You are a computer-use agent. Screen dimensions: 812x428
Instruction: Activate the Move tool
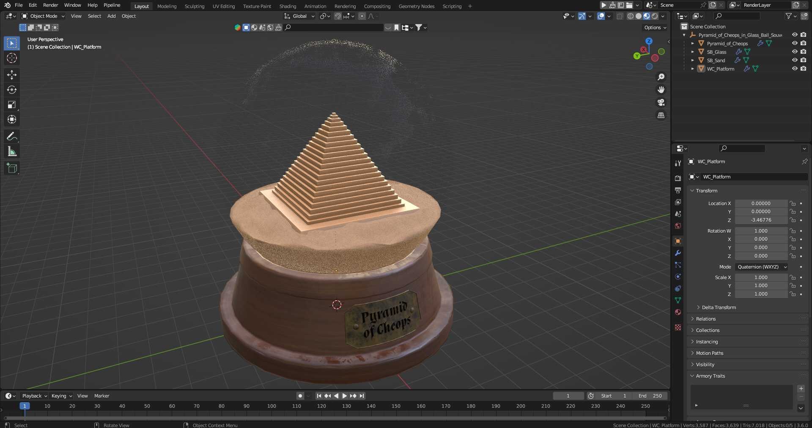12,75
